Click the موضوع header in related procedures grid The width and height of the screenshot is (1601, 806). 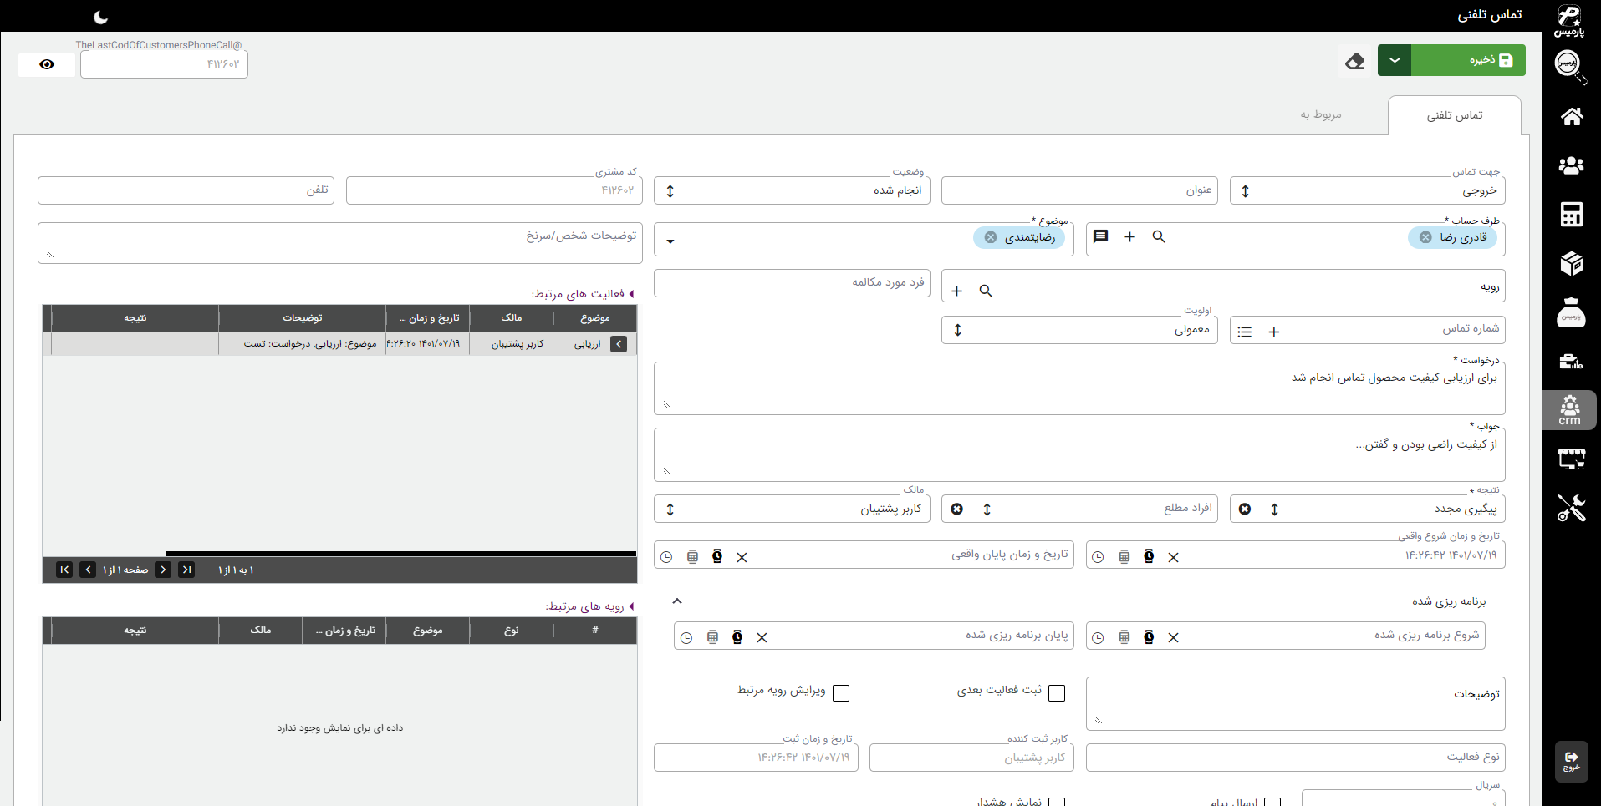[x=428, y=631]
